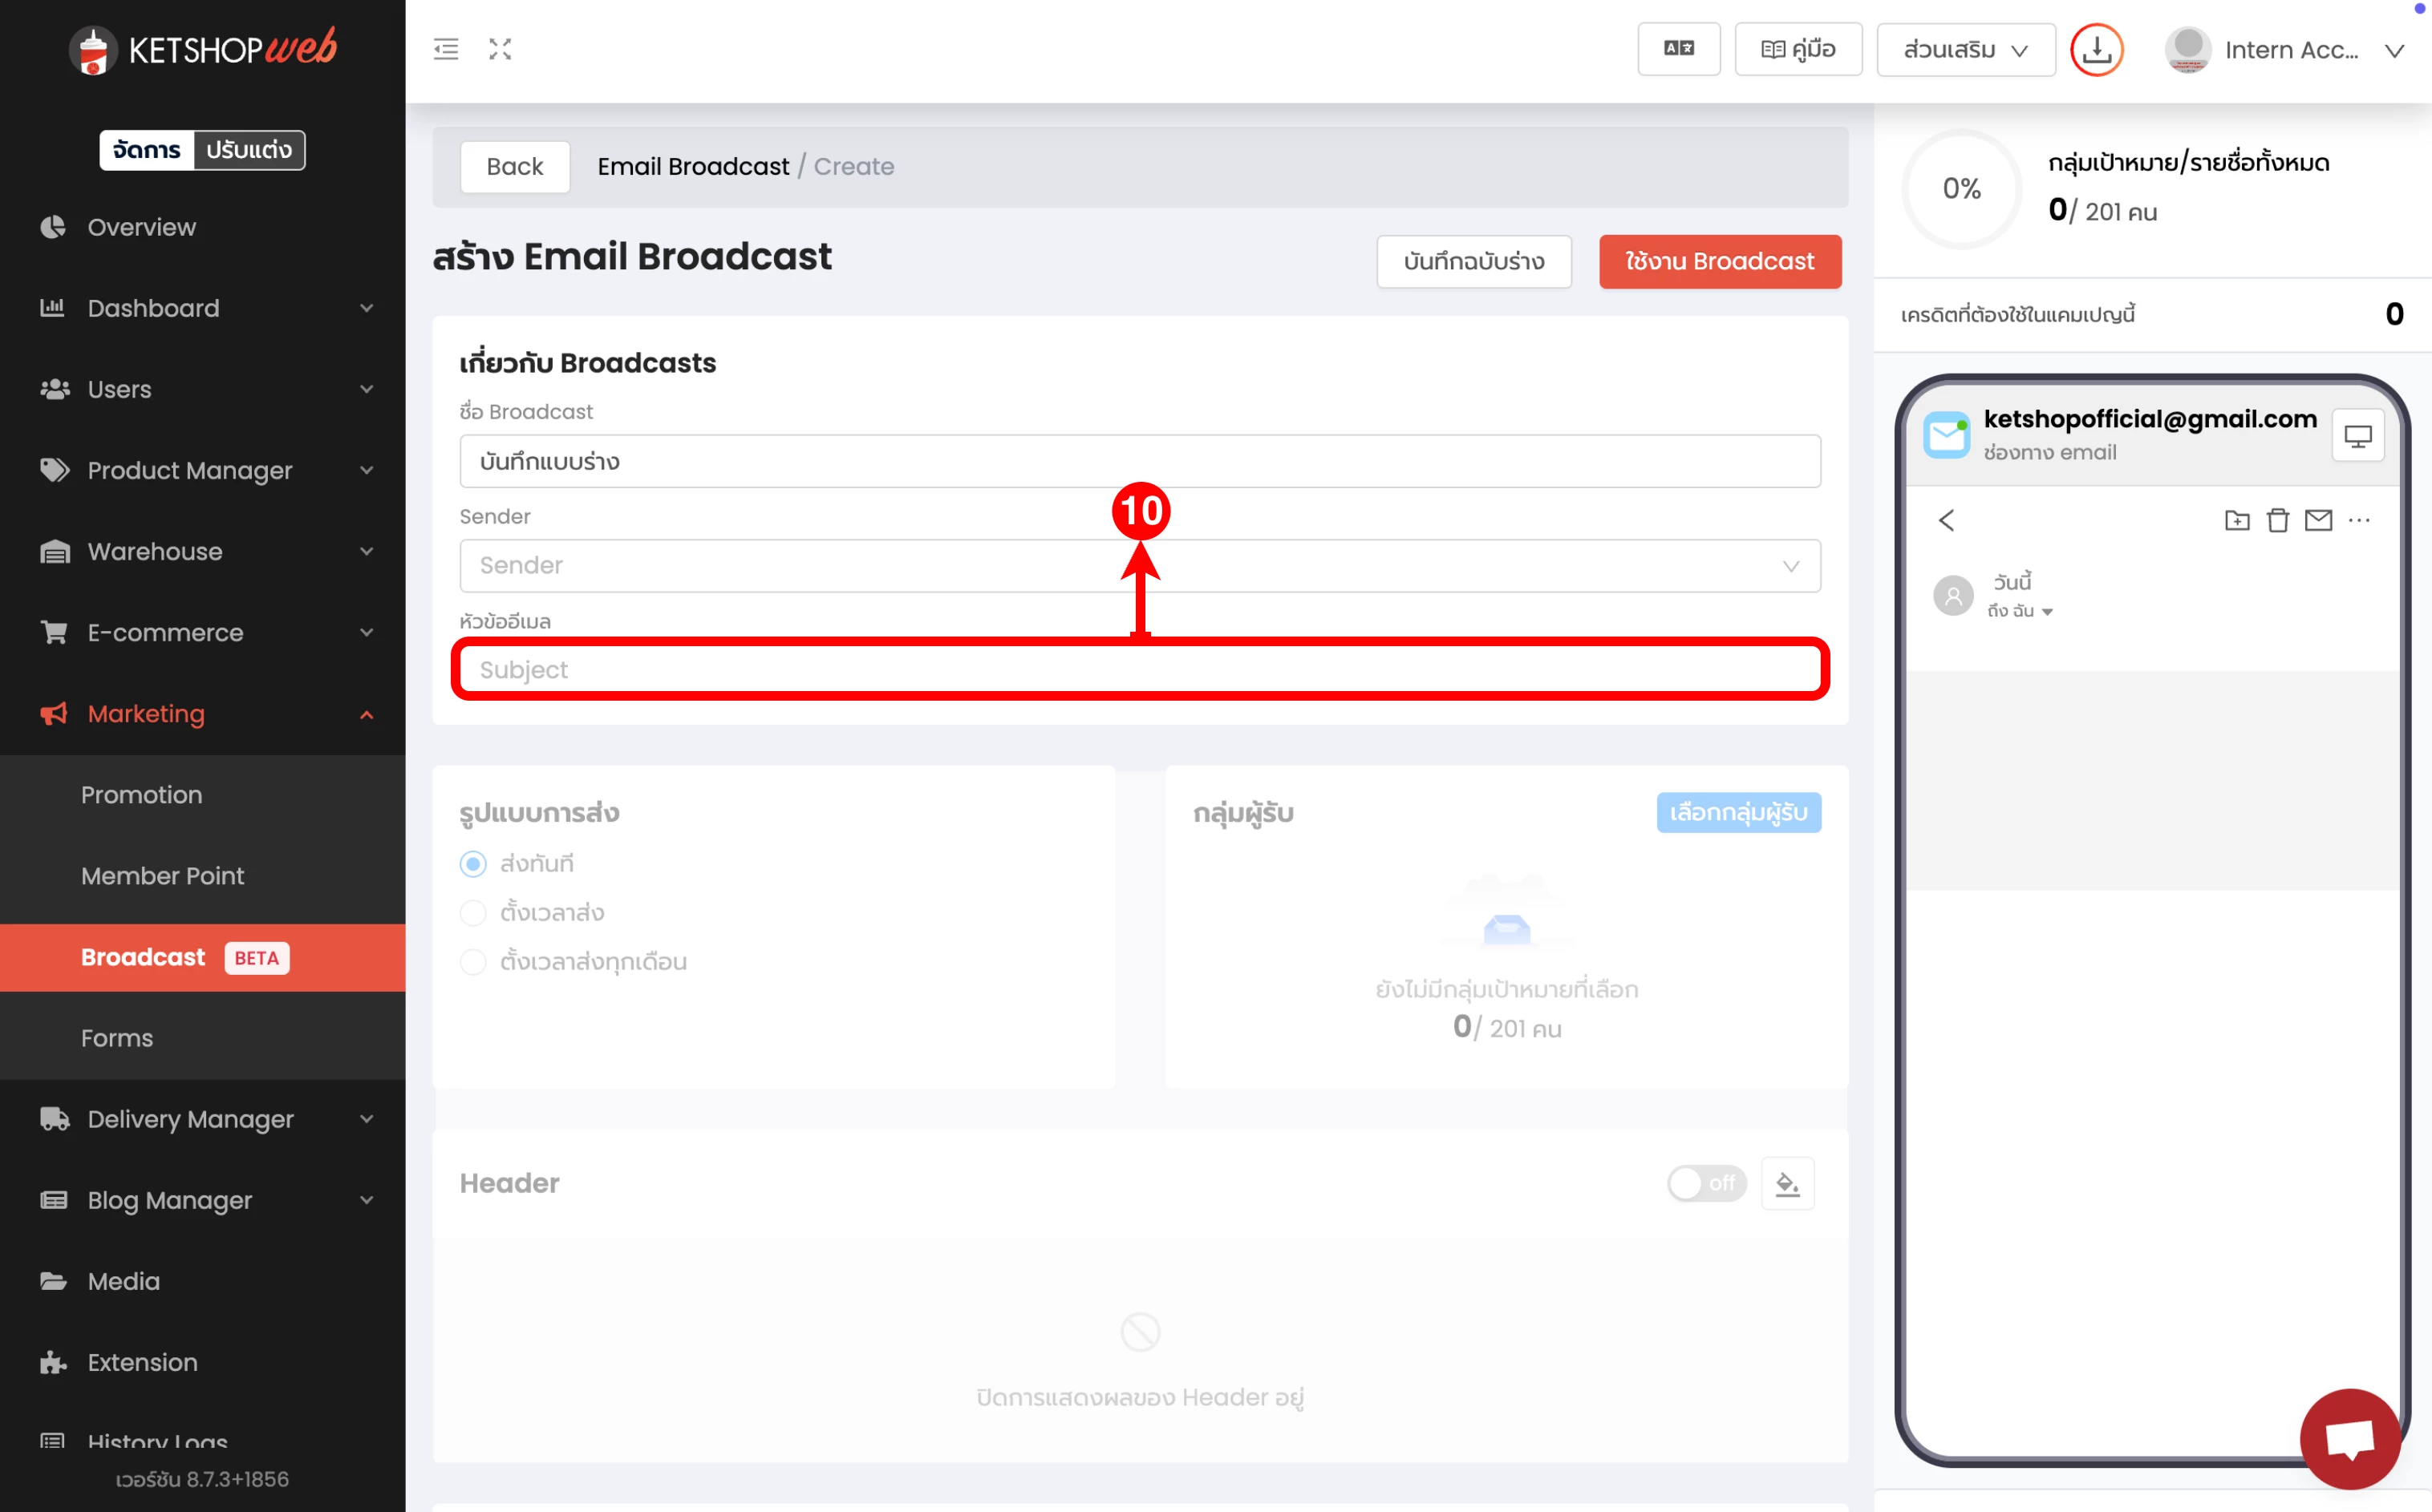Switch preview to desktop monitor view
The image size is (2432, 1512).
point(2357,437)
